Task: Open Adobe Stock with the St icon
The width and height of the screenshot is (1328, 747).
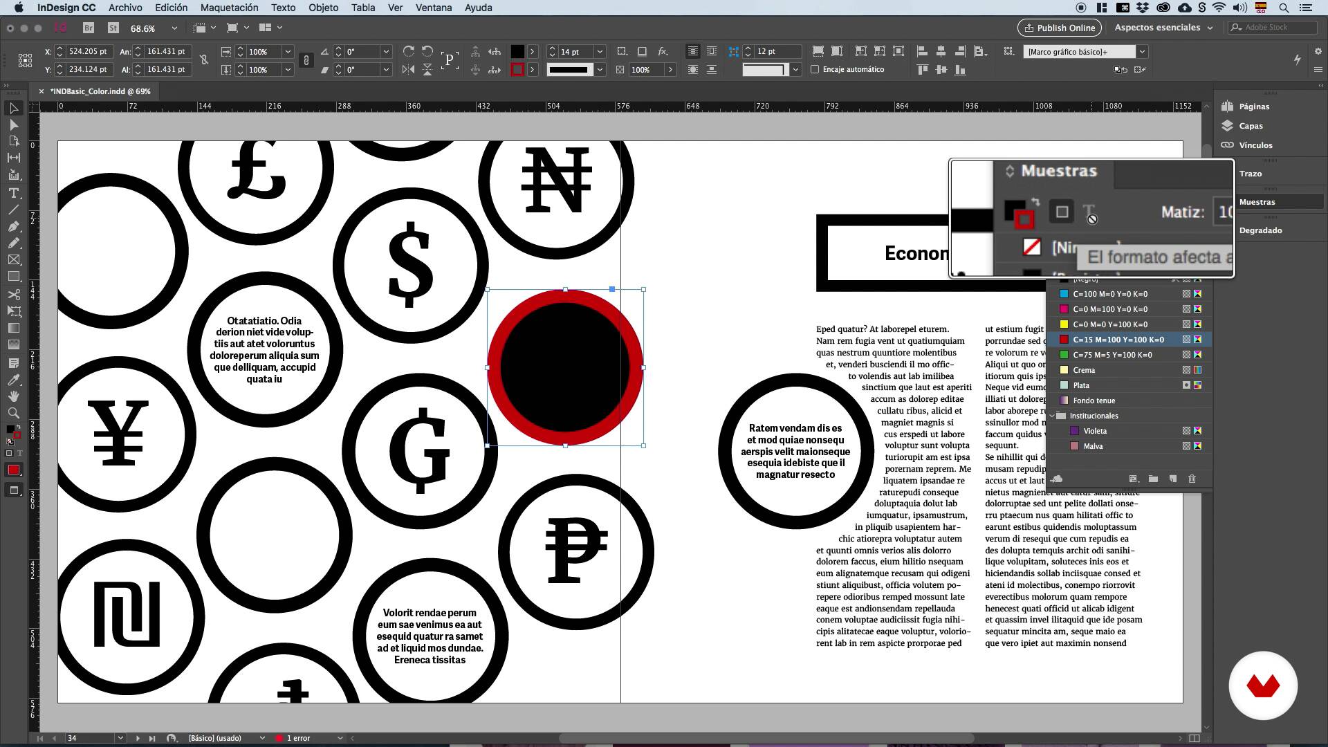Action: point(113,28)
